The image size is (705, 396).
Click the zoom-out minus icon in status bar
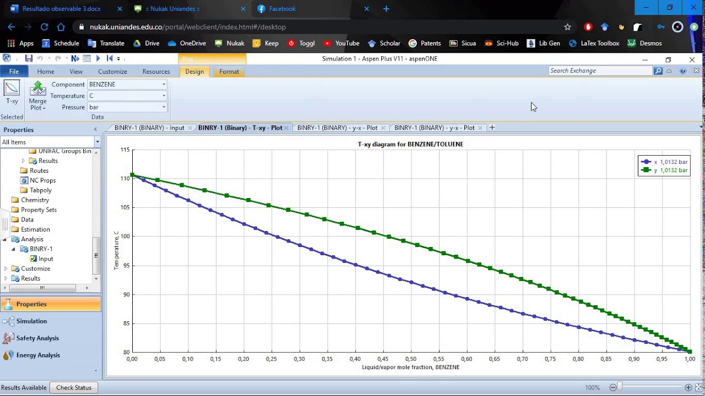click(612, 388)
